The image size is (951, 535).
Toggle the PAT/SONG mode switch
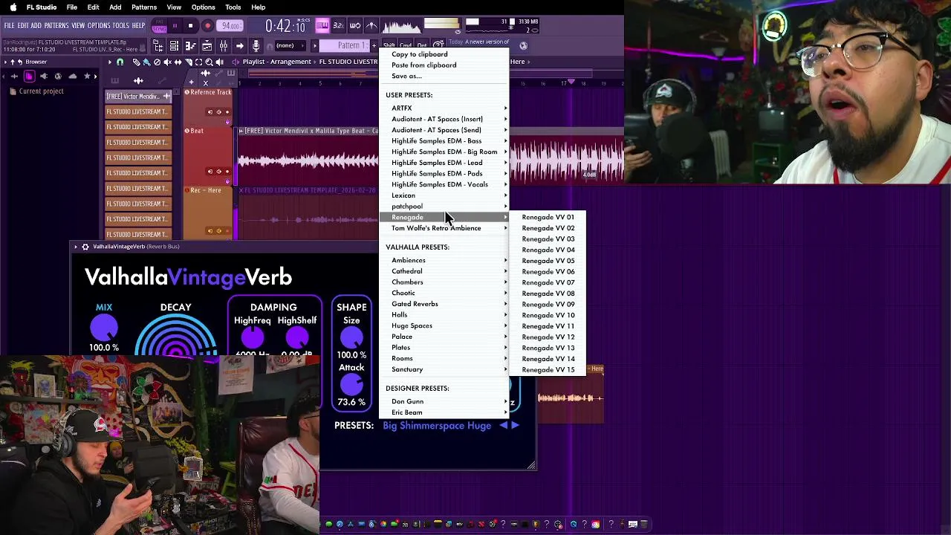[159, 26]
